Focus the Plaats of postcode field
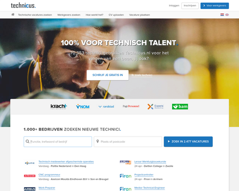Image resolution: width=239 pixels, height=191 pixels. click(x=128, y=141)
